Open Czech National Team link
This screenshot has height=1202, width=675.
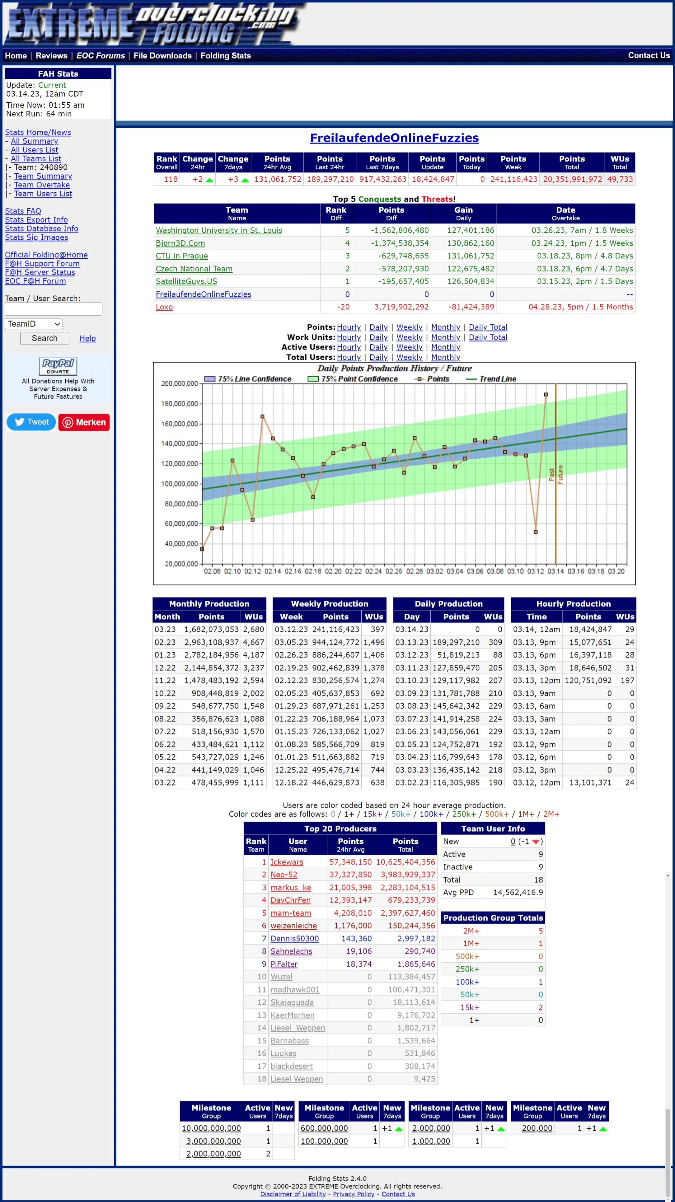pyautogui.click(x=194, y=269)
